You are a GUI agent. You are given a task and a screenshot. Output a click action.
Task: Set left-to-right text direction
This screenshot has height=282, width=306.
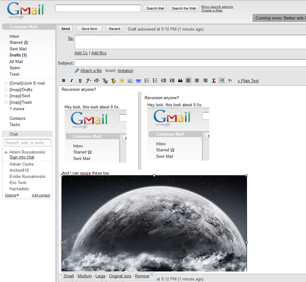pyautogui.click(x=222, y=81)
